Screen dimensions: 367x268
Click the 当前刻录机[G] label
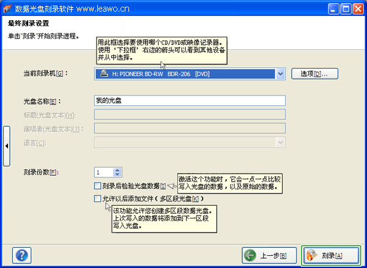pos(45,73)
